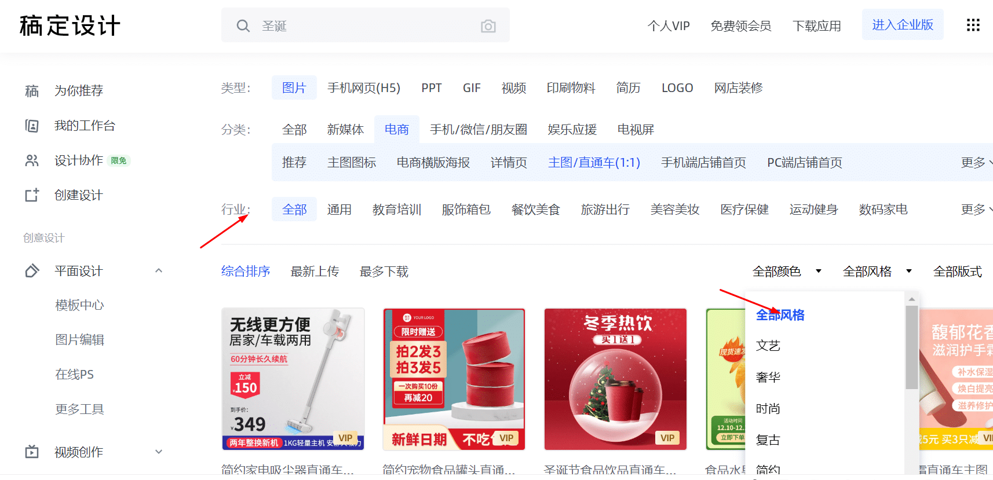Viewport: 993px width, 480px height.
Task: Select 餐饮美食 industry filter
Action: click(x=536, y=210)
